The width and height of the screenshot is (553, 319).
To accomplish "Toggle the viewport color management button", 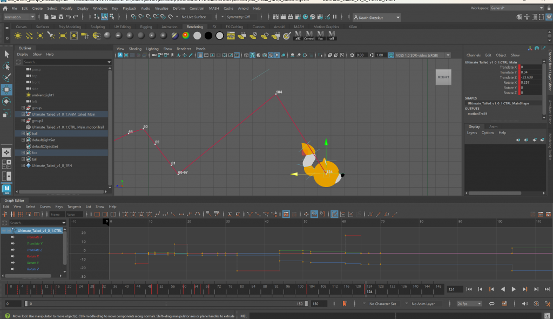I will coord(391,55).
